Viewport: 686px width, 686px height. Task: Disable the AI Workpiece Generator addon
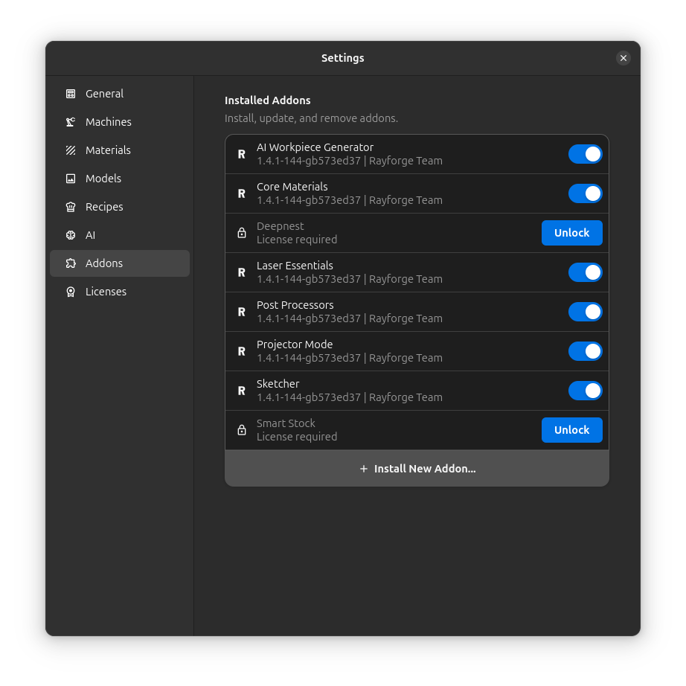pos(585,153)
